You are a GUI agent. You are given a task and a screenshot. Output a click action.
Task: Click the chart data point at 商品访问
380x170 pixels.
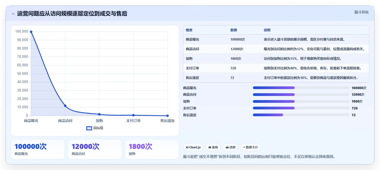coord(65,106)
